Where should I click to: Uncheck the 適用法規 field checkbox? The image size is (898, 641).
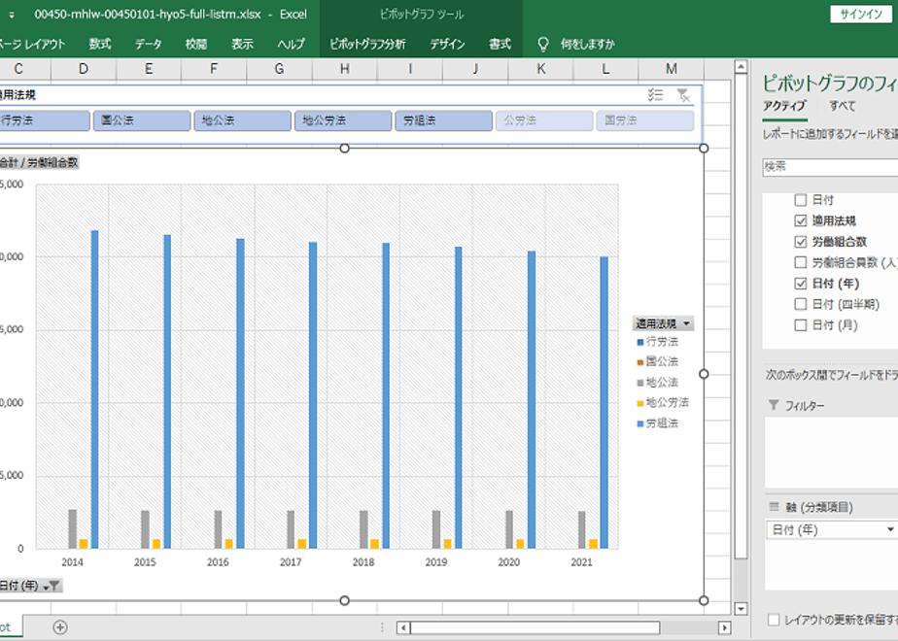click(801, 220)
